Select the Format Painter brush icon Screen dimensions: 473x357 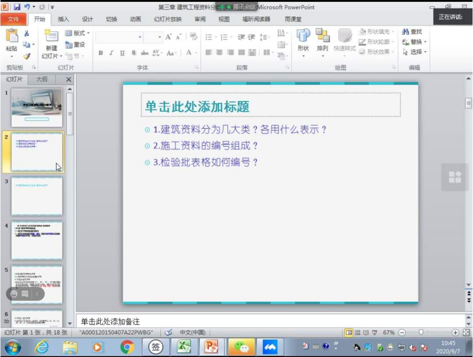[27, 56]
